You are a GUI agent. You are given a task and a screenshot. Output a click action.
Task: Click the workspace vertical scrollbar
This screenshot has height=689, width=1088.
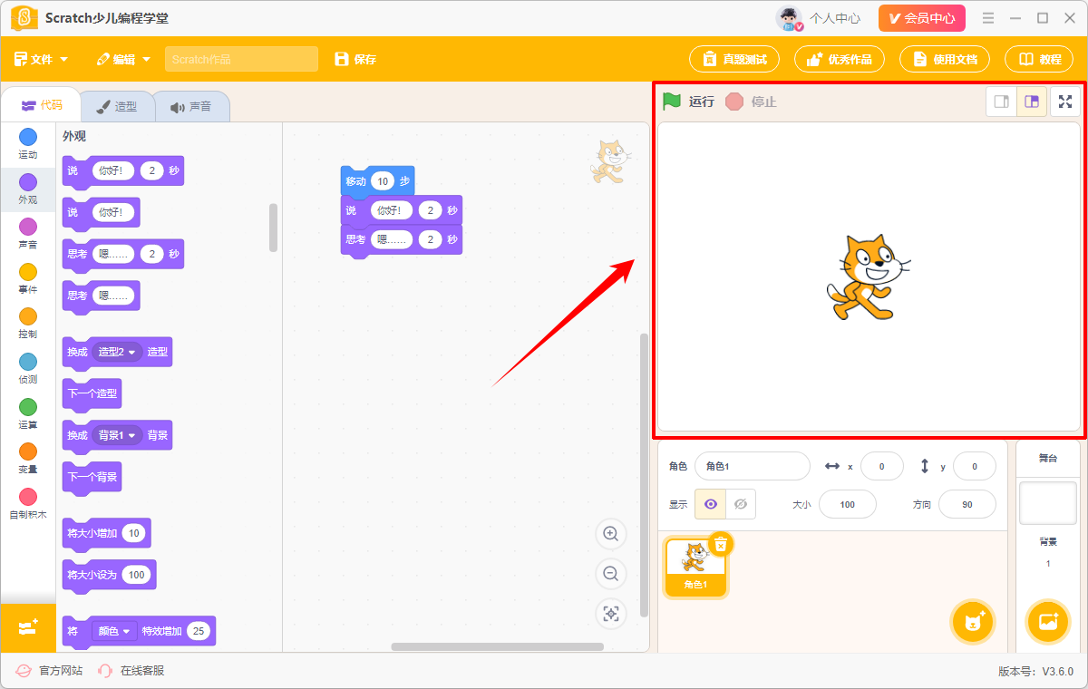pos(645,474)
